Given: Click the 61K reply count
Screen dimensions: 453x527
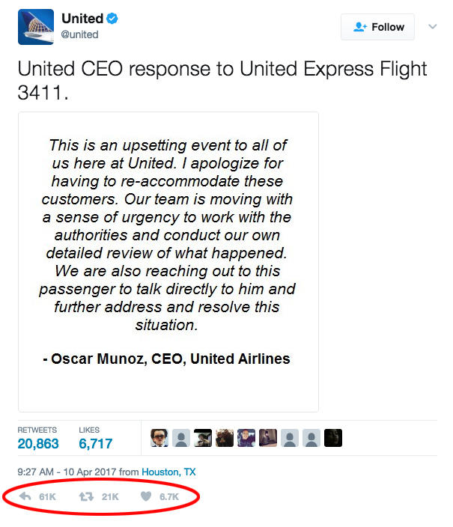Looking at the screenshot, I should (x=47, y=497).
